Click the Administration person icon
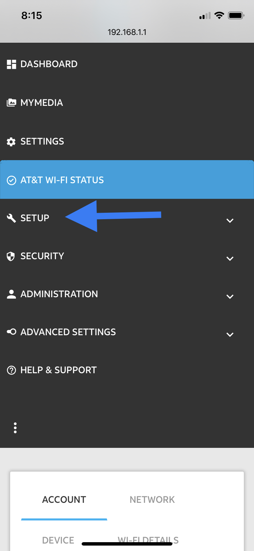This screenshot has width=254, height=551. click(x=11, y=294)
